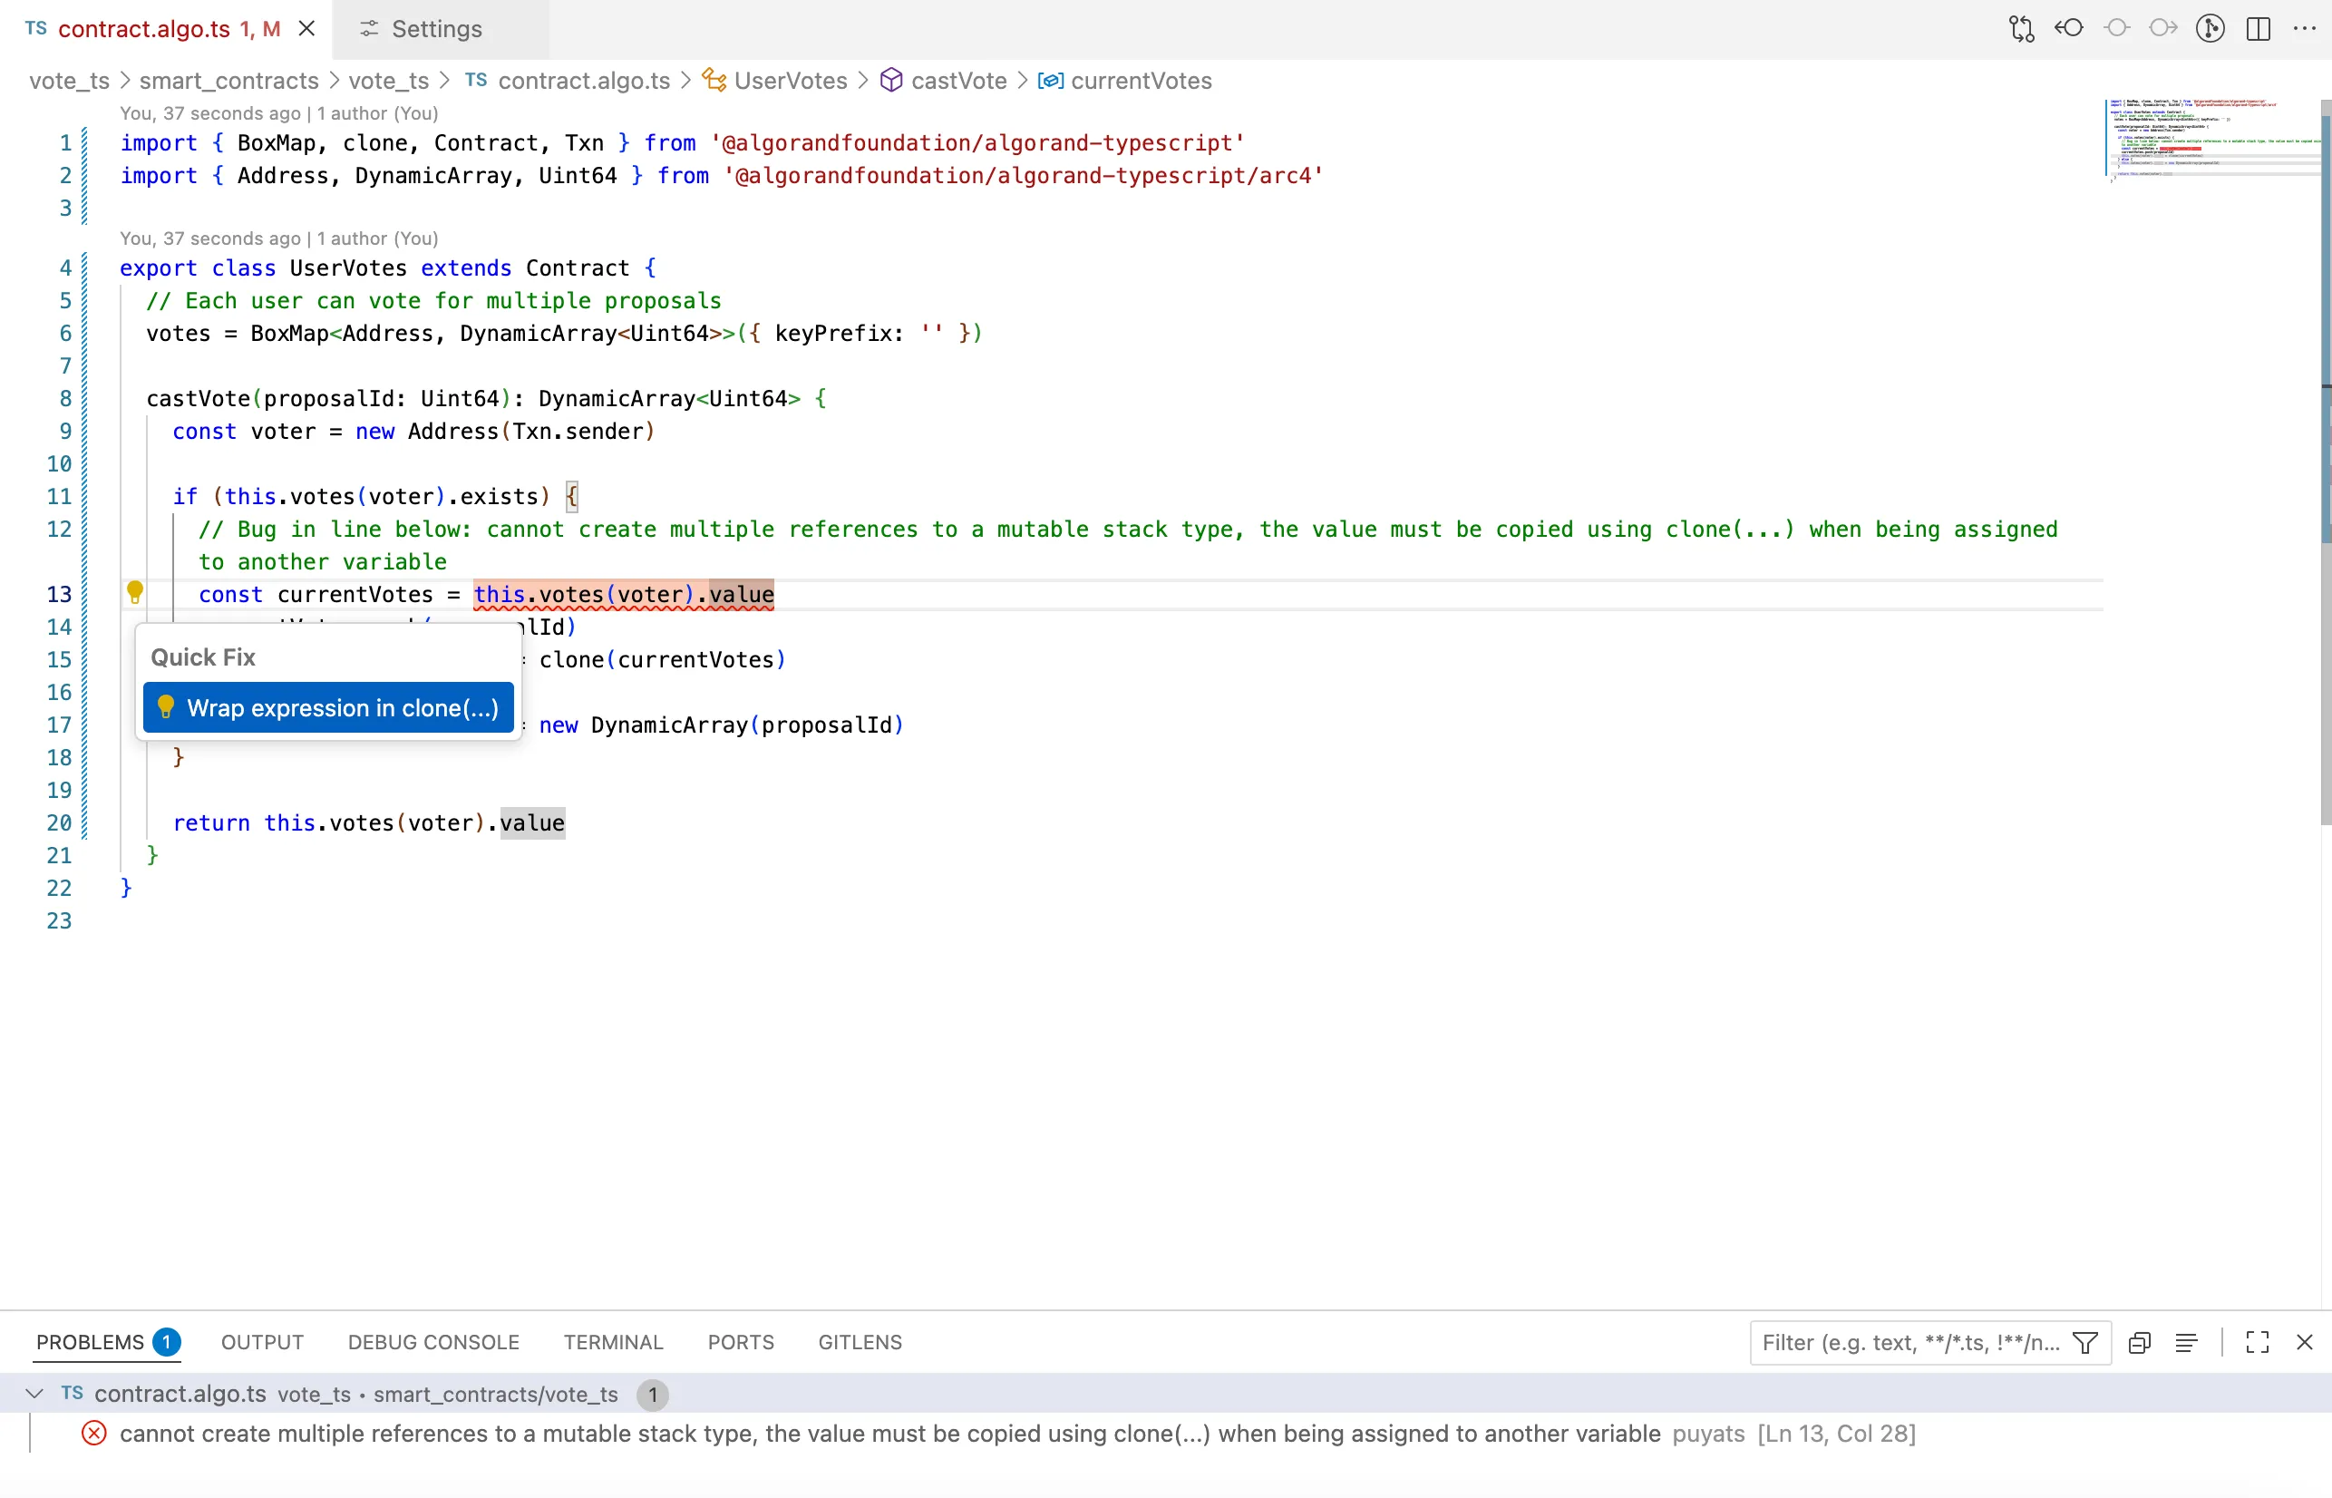Split the editor into two panes
Screen dimensions: 2332x1498
[x=2257, y=29]
